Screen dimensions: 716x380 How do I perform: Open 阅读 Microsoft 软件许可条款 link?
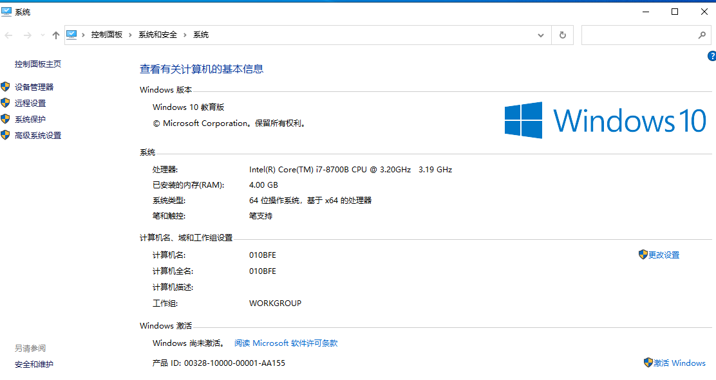tap(286, 343)
